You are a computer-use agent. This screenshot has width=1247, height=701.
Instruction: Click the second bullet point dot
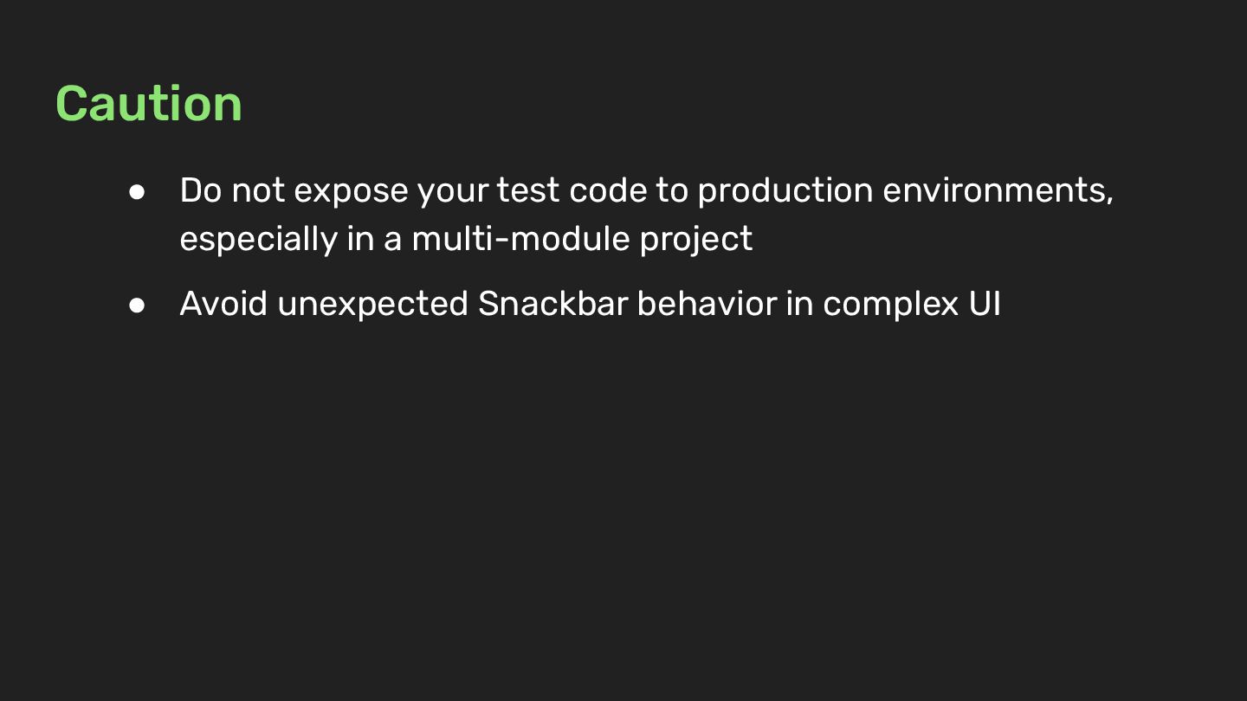137,305
